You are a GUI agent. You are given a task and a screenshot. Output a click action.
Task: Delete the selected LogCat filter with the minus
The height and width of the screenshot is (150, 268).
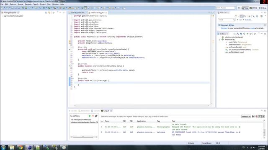pyautogui.click(x=93, y=116)
